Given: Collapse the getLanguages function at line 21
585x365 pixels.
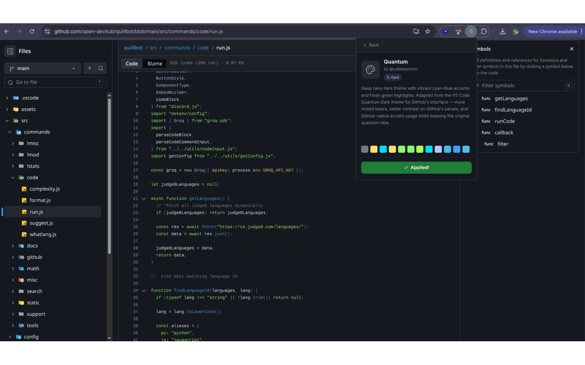Looking at the screenshot, I should click(x=144, y=199).
